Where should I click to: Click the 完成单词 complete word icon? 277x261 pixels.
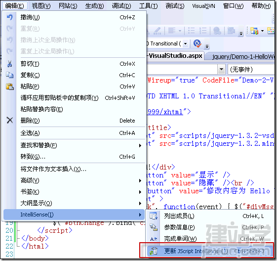(x=154, y=239)
